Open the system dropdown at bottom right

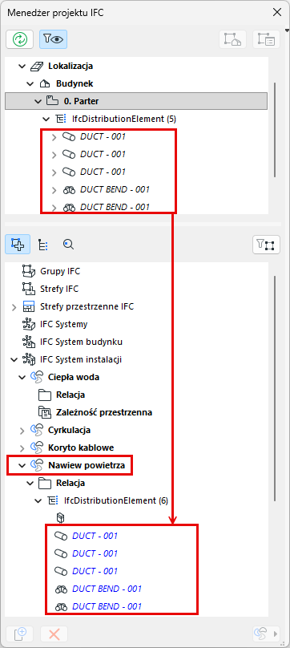coord(267,634)
